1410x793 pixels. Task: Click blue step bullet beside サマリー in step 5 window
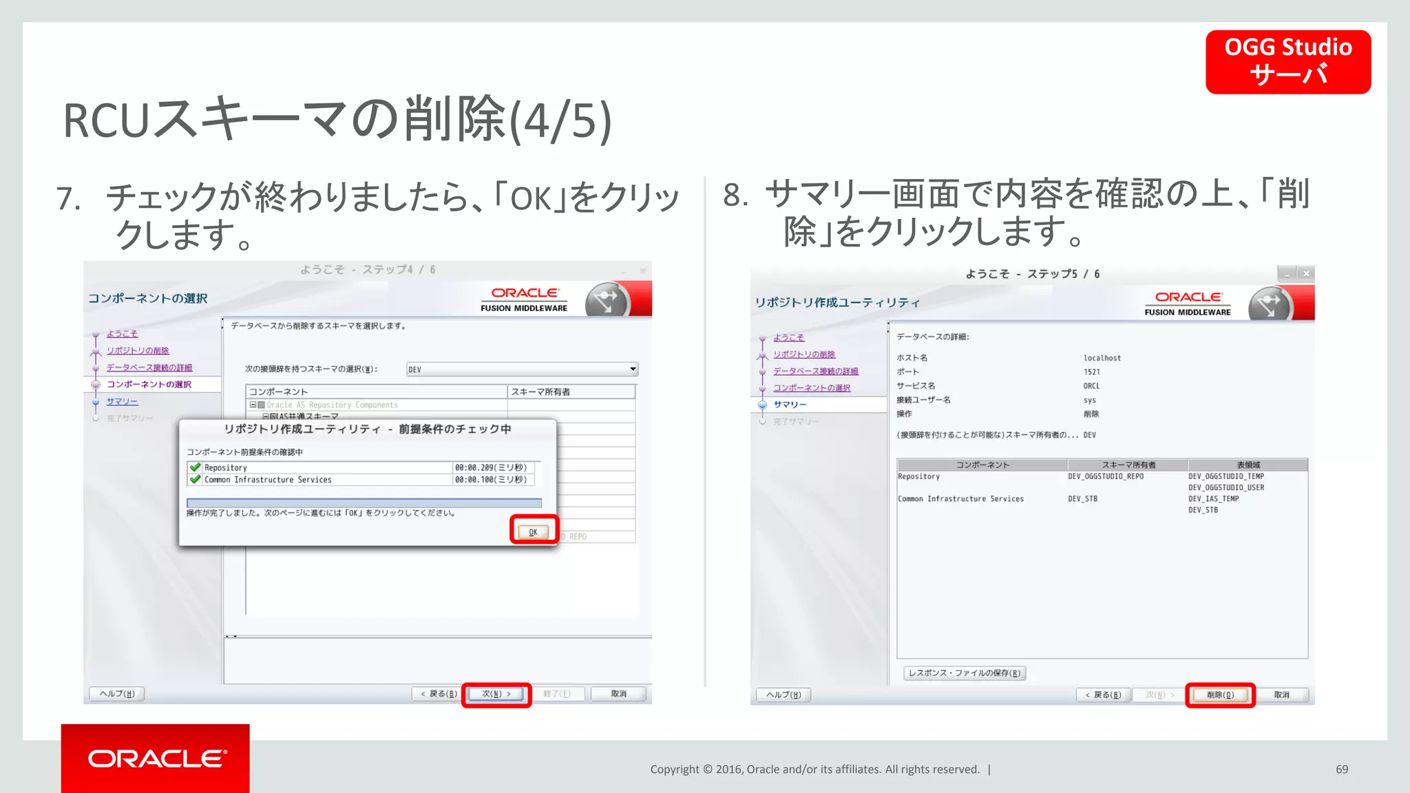[762, 405]
